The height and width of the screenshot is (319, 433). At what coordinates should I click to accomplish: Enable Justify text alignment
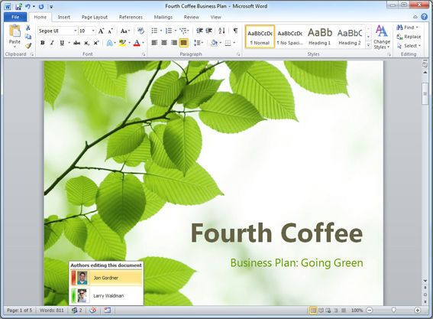click(x=183, y=43)
